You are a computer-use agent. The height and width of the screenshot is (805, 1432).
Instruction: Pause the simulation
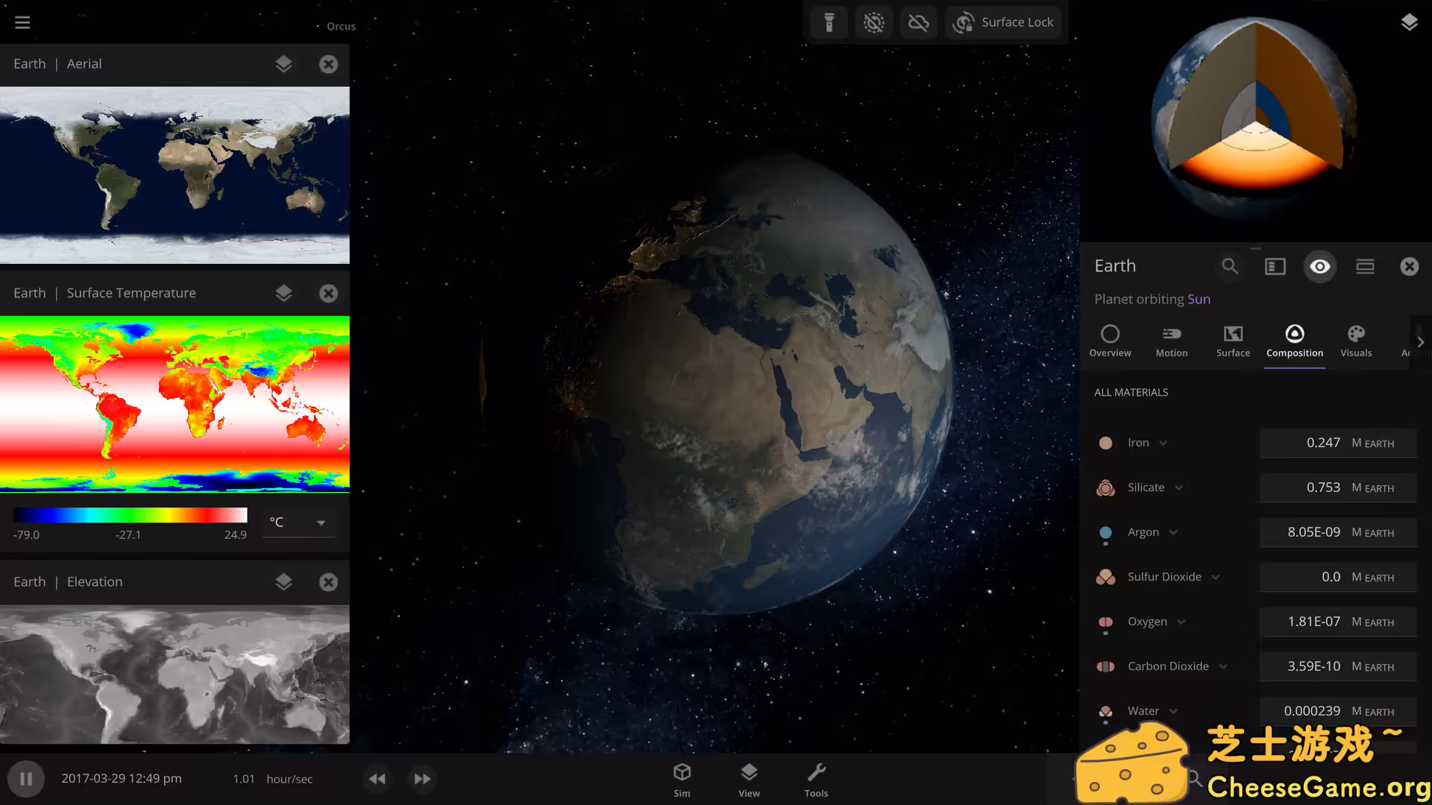coord(26,779)
